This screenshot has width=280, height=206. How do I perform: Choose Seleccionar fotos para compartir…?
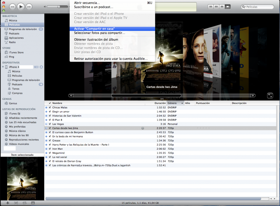point(112,33)
